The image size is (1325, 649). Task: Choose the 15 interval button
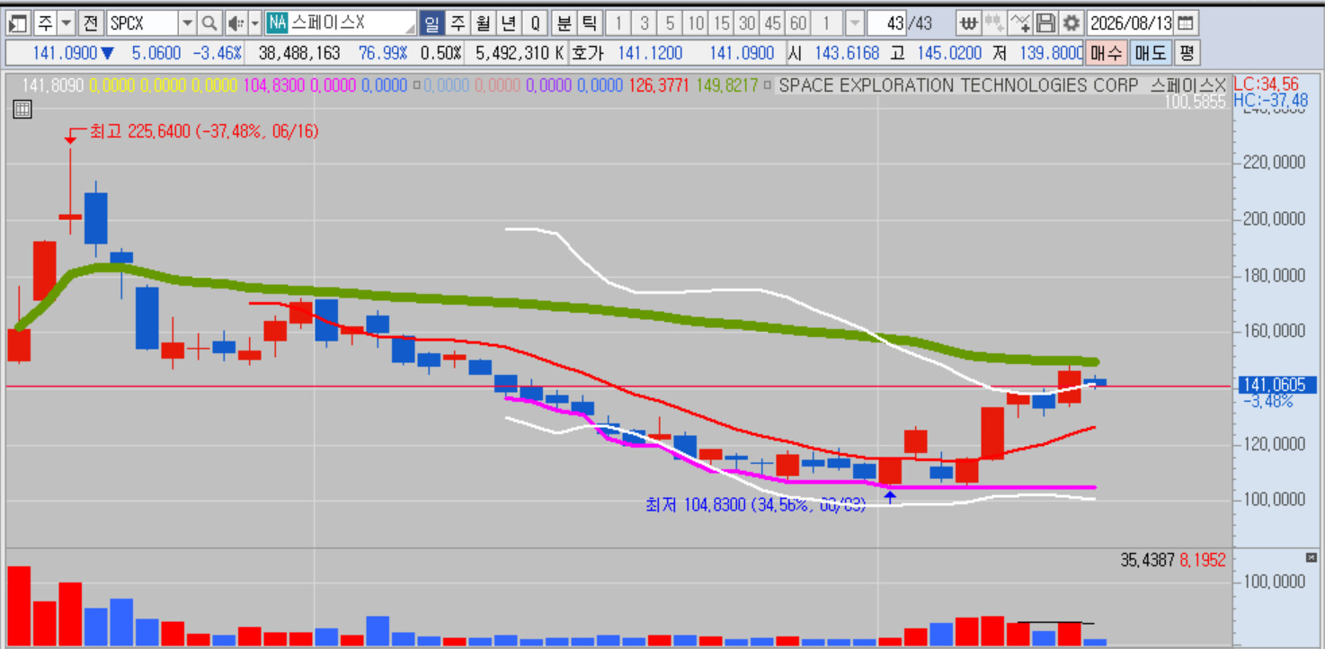[721, 22]
